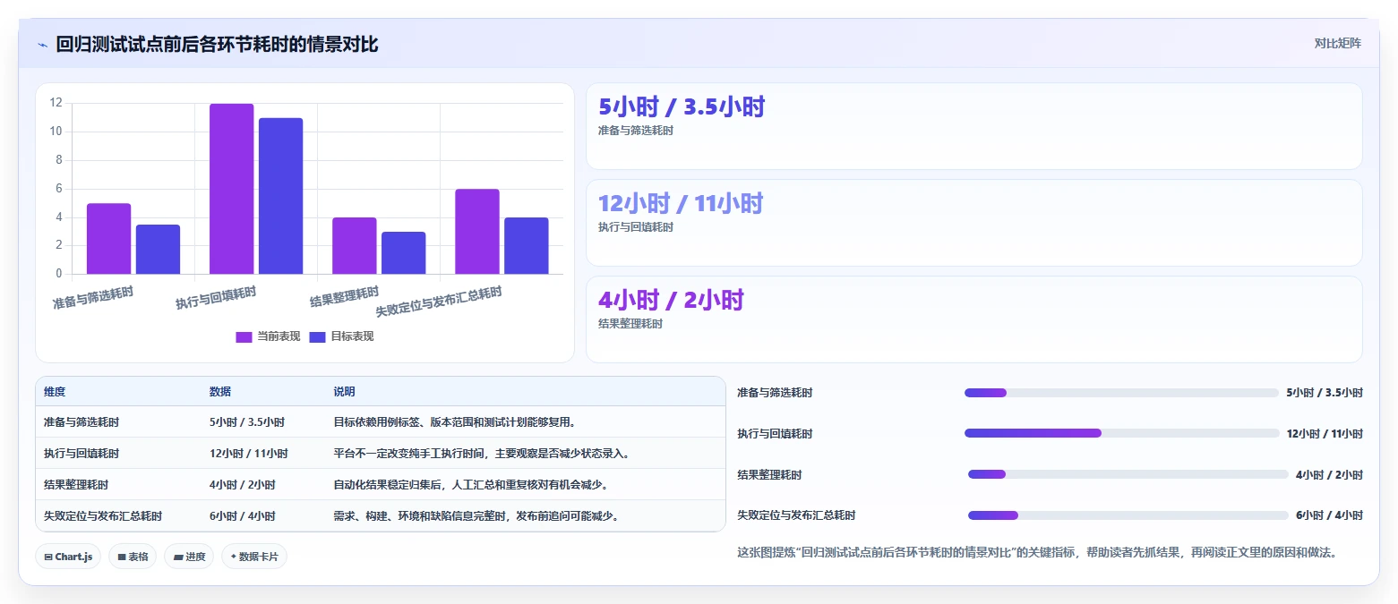The image size is (1398, 604).
Task: Click the current bar for 准备与筛选耗时 in chart
Action: point(109,239)
